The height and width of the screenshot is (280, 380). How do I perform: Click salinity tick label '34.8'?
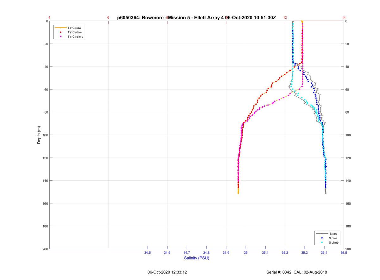(206, 253)
